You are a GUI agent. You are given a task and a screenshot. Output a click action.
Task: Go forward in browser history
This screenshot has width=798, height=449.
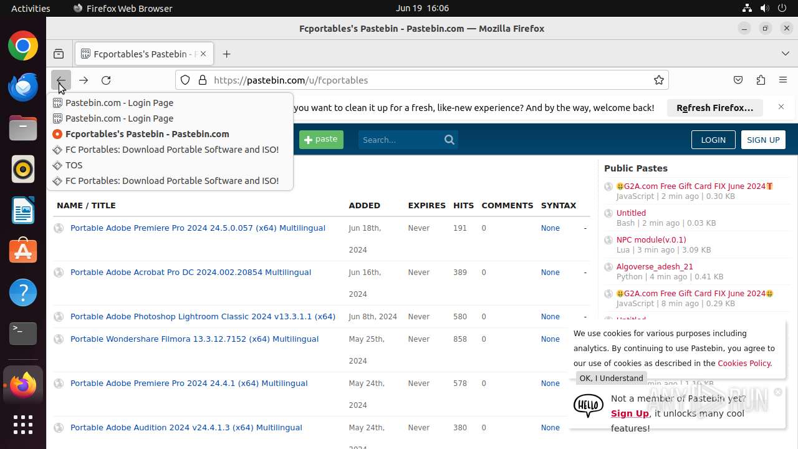tap(84, 80)
